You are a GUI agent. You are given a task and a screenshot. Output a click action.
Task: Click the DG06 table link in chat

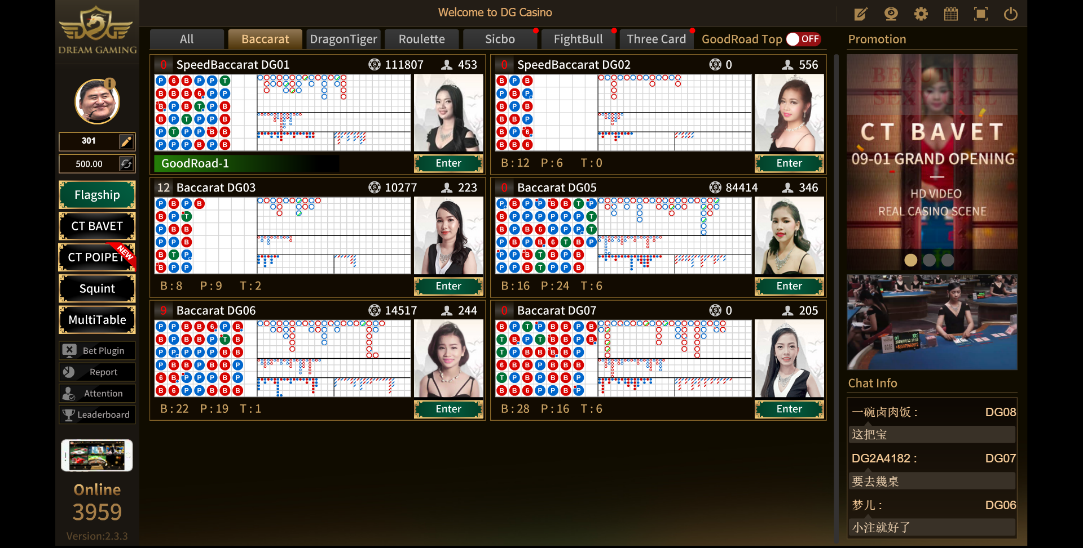[1000, 505]
